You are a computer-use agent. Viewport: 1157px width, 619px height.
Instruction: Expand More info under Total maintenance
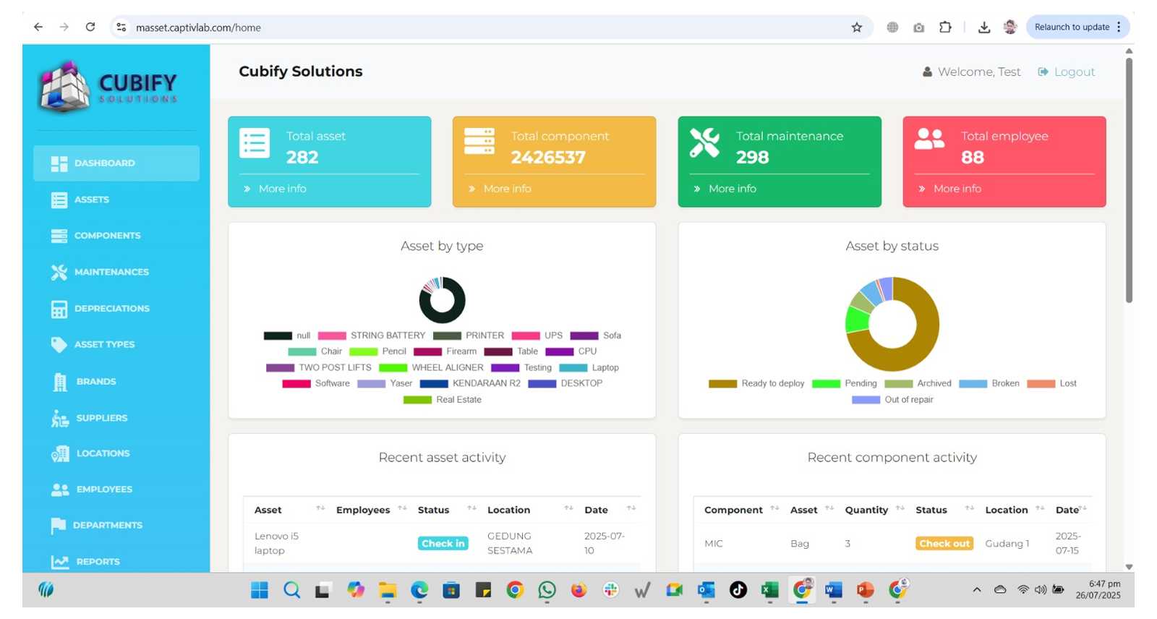tap(732, 189)
